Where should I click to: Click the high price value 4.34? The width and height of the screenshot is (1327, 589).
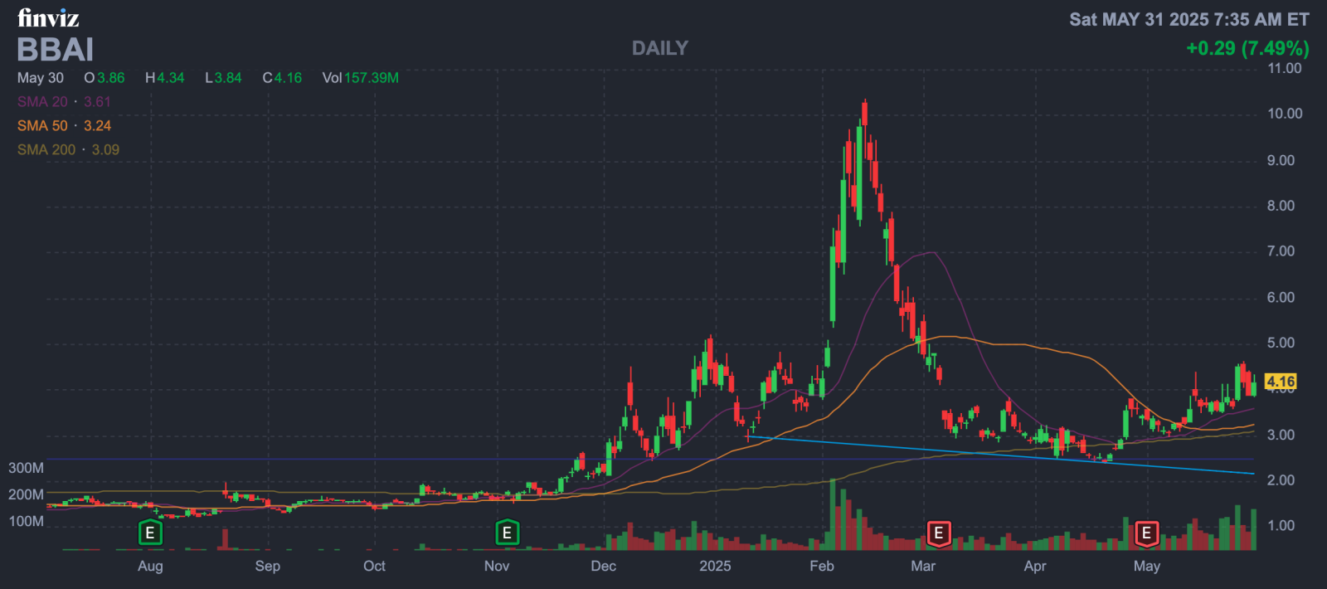coord(171,77)
